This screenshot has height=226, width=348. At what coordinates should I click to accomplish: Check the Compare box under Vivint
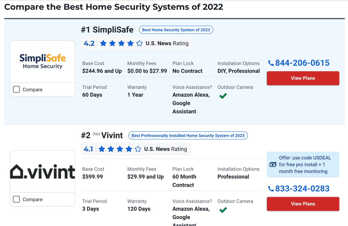point(16,199)
